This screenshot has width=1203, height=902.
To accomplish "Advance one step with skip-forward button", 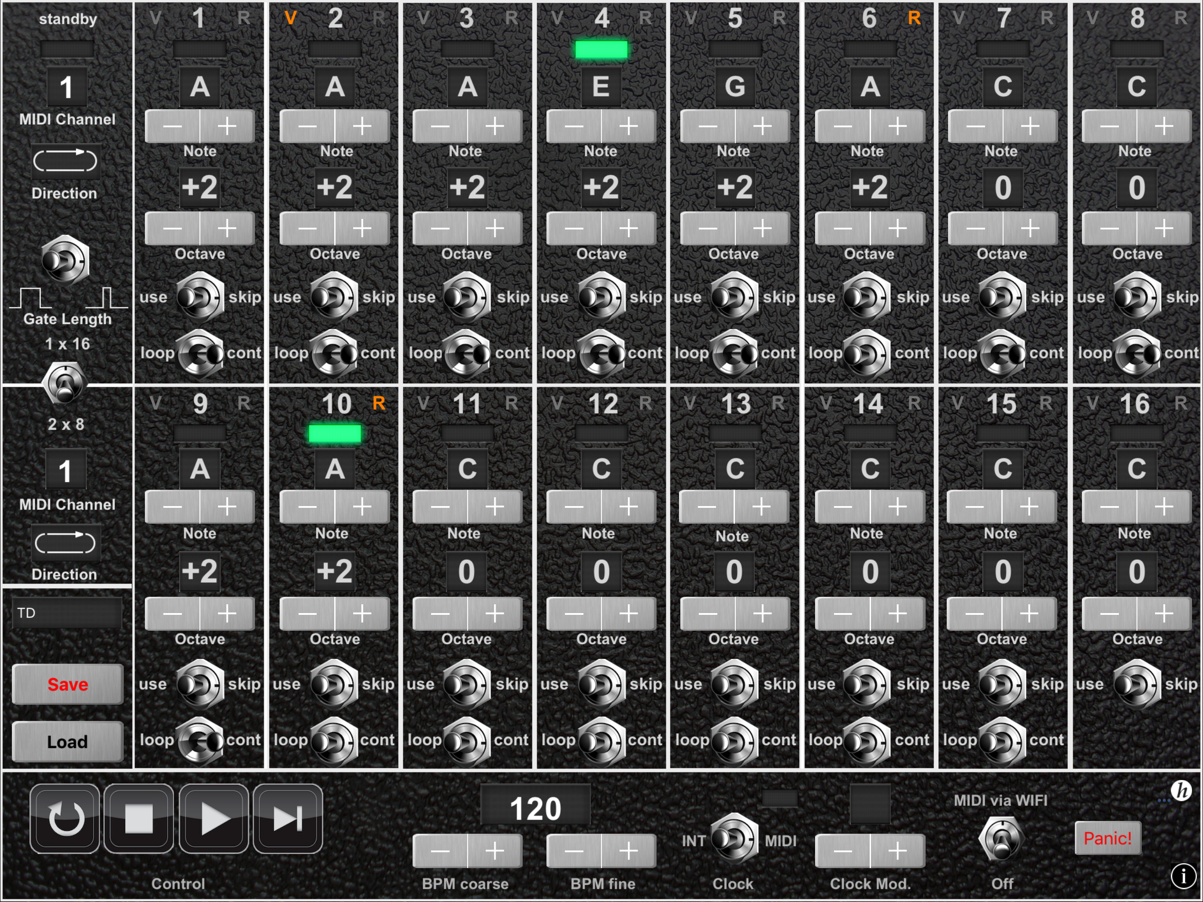I will click(288, 818).
